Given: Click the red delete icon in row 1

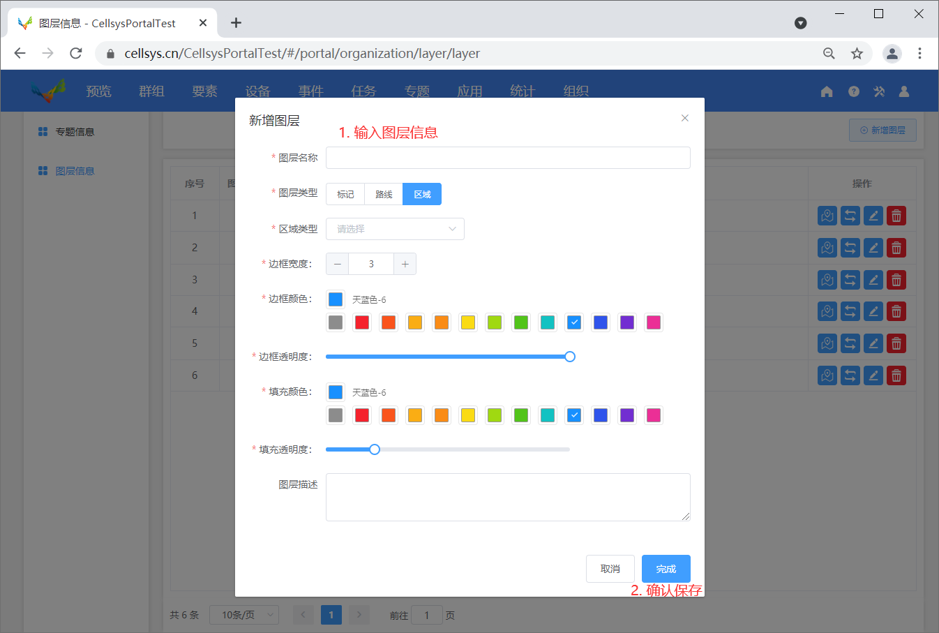Looking at the screenshot, I should click(x=896, y=216).
